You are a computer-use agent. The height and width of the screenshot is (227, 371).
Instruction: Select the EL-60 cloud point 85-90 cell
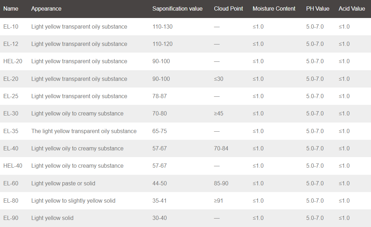pos(221,184)
